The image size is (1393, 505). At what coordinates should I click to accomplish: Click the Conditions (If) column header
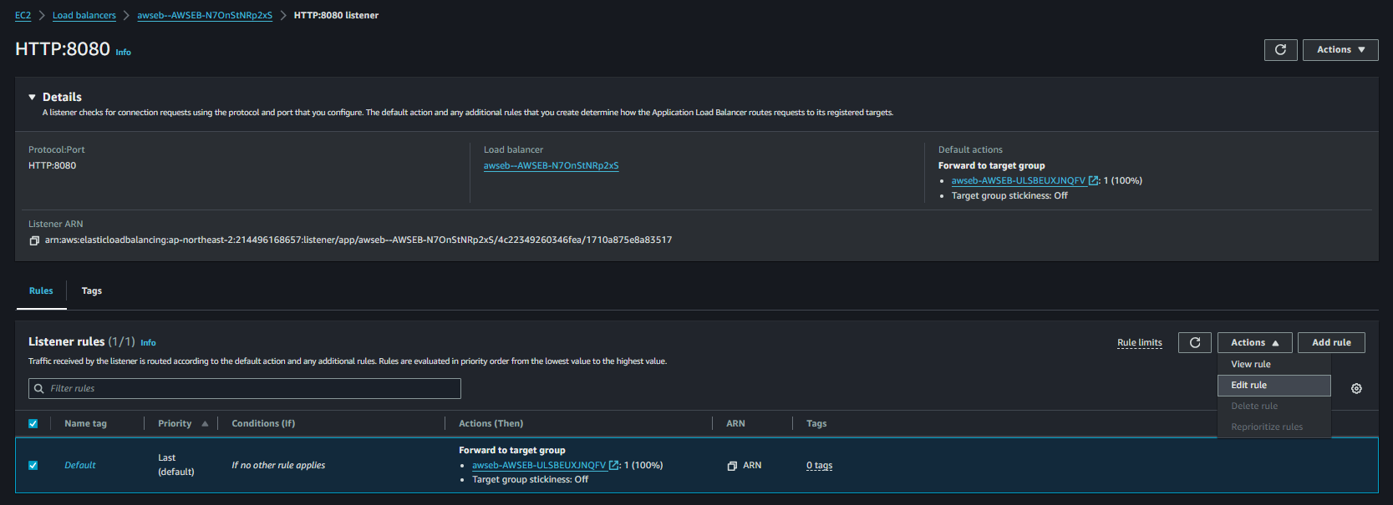click(x=263, y=423)
